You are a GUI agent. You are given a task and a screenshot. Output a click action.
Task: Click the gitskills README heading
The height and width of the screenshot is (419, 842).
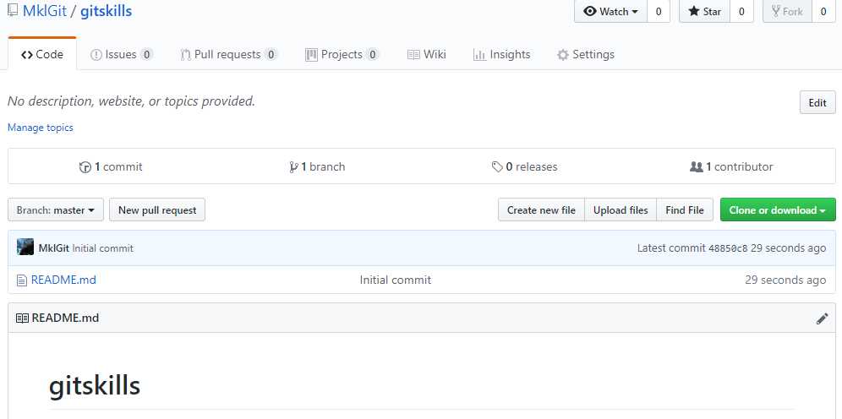tap(95, 386)
